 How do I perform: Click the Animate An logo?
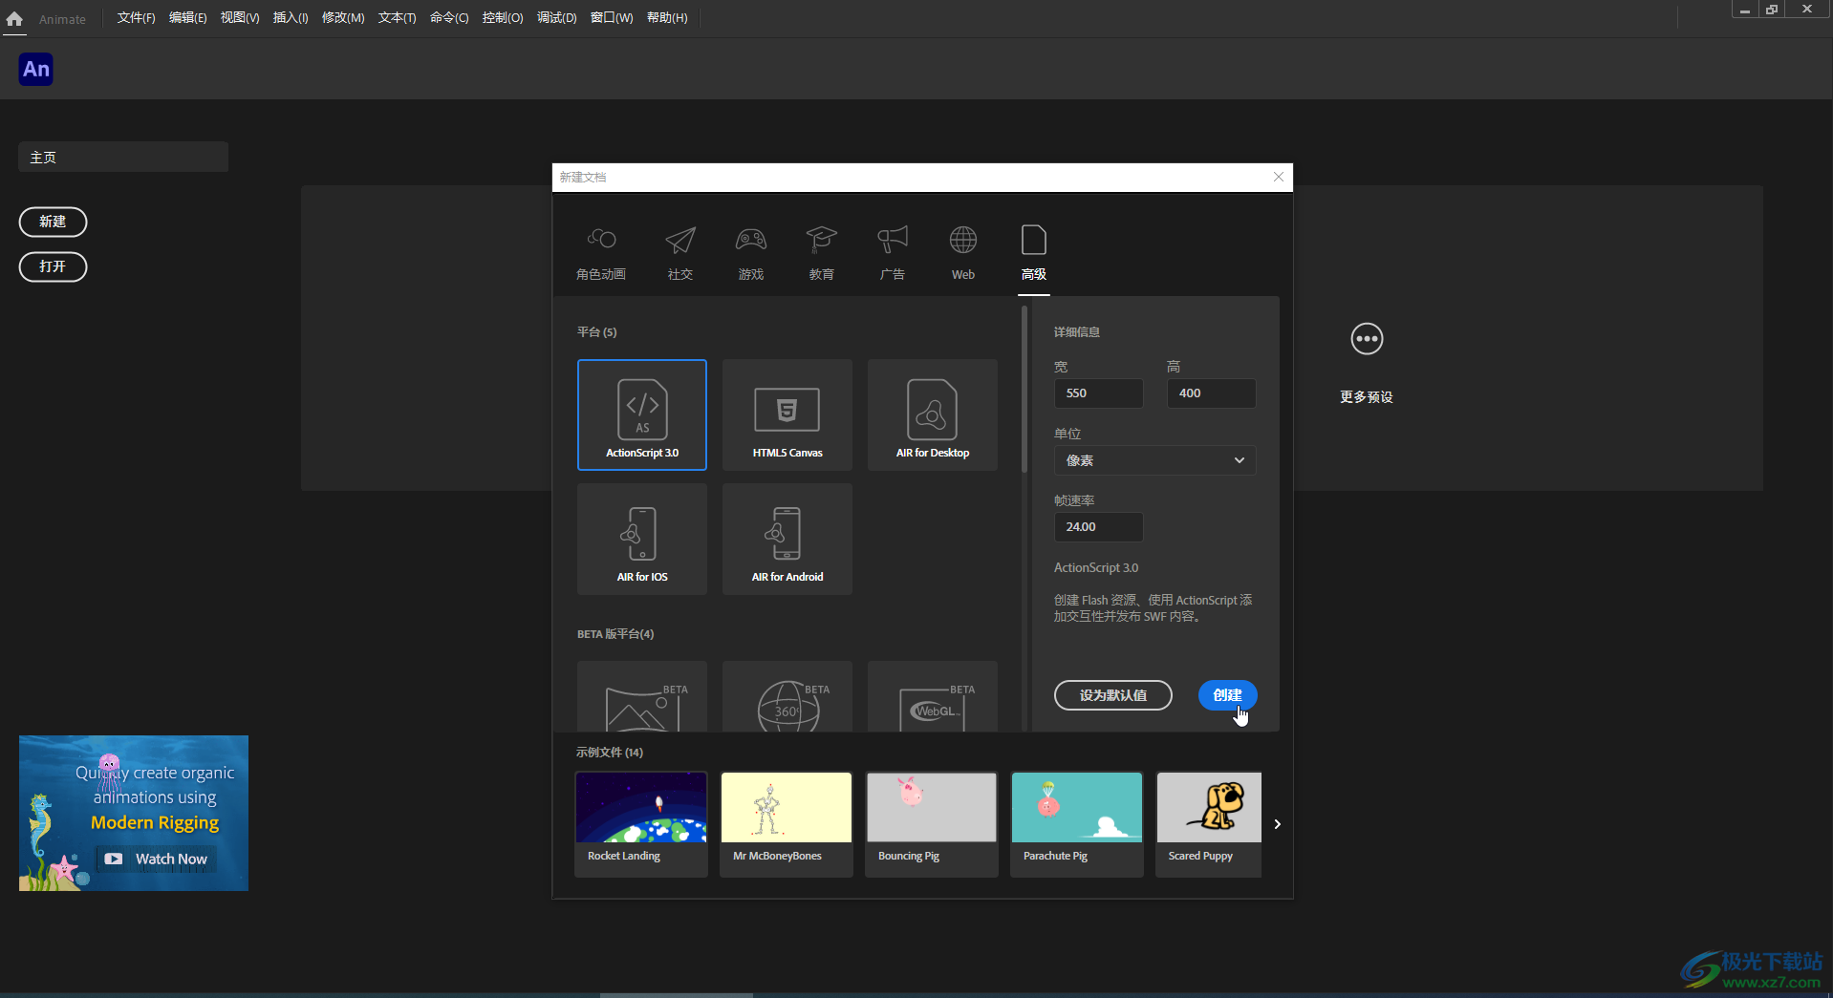tap(36, 69)
